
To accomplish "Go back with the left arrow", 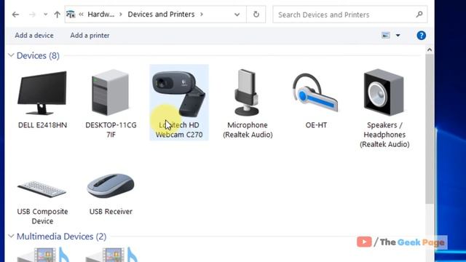I will [x=15, y=15].
